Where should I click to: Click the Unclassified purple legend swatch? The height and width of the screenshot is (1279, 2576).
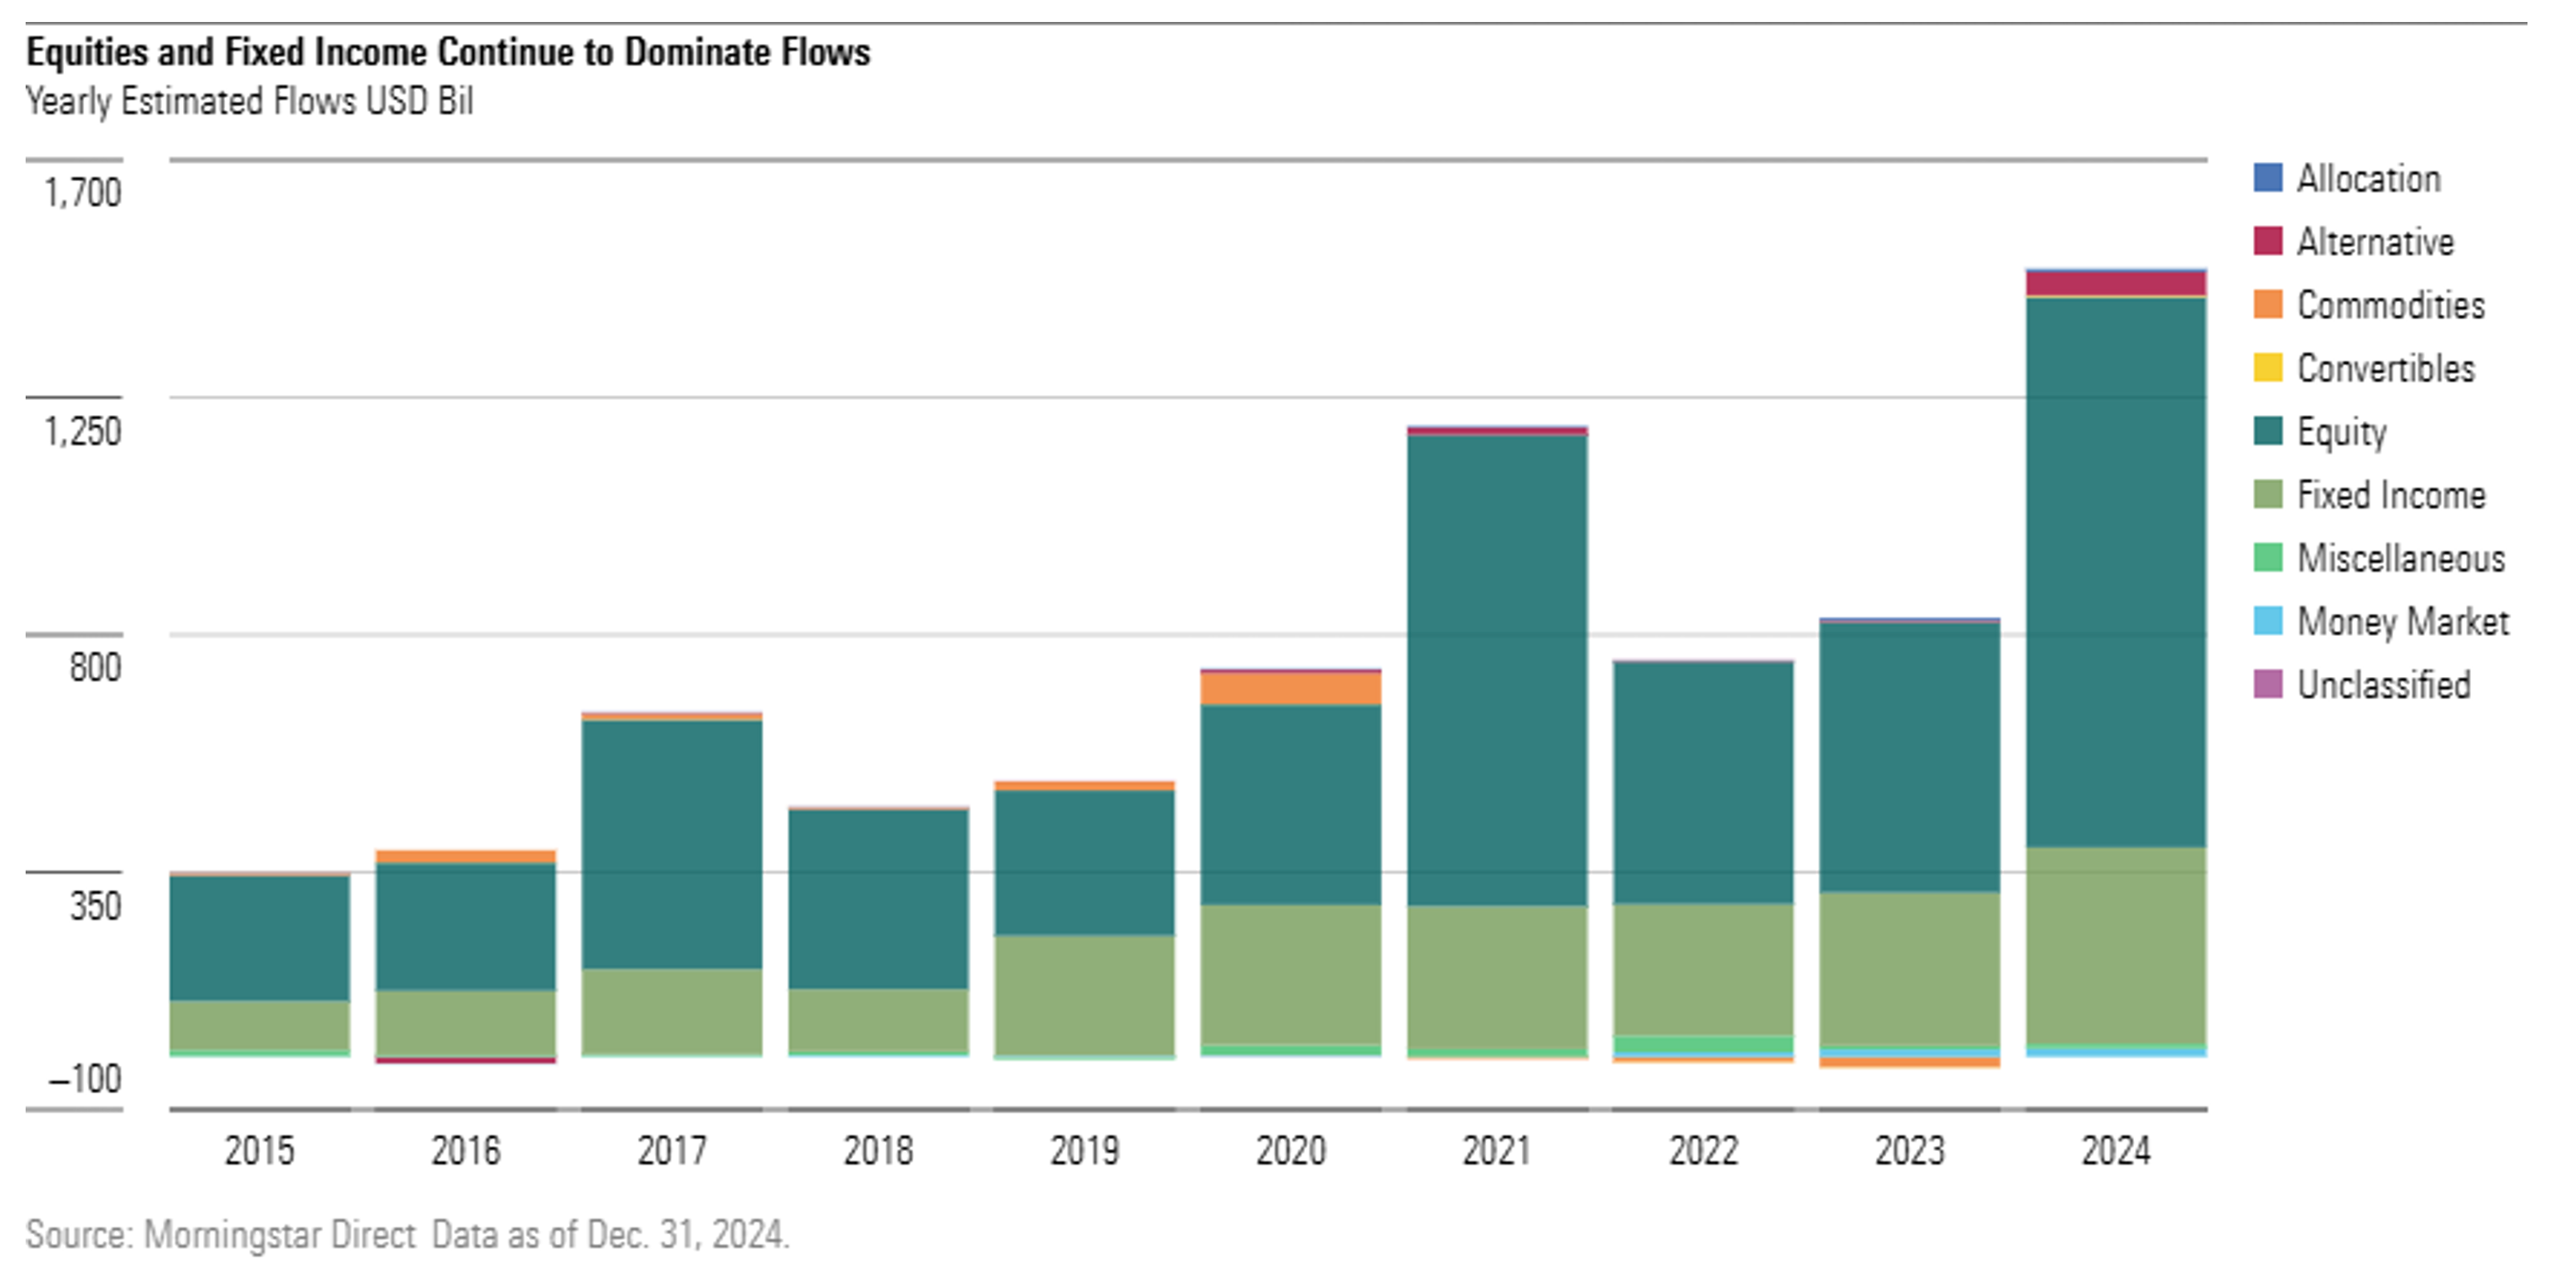tap(2268, 684)
